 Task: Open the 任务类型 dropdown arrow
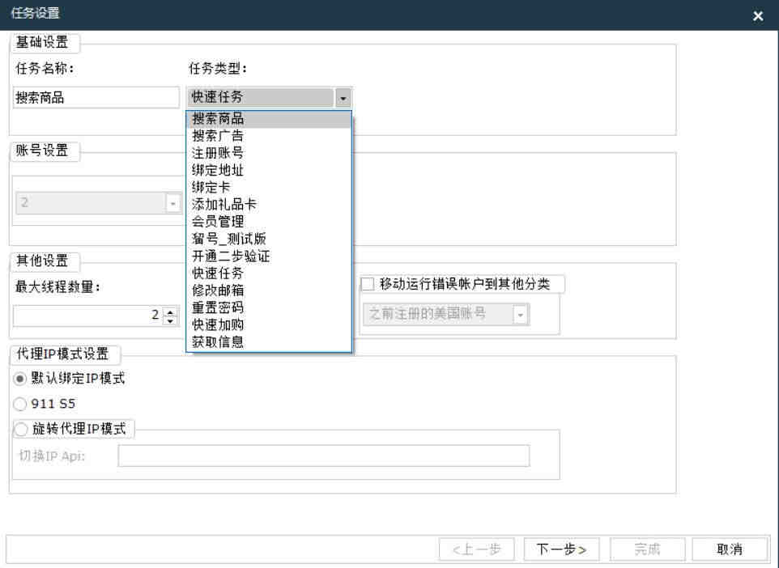click(x=343, y=98)
